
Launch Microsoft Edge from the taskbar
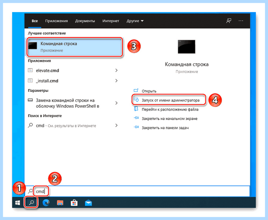tap(46, 203)
